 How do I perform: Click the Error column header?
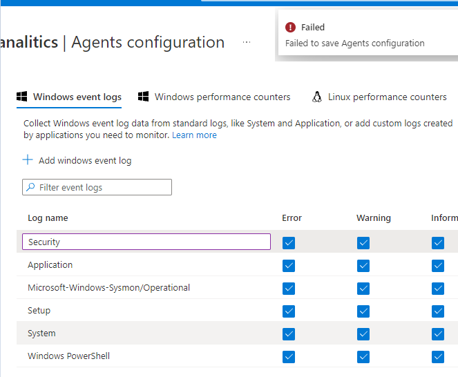pos(292,218)
